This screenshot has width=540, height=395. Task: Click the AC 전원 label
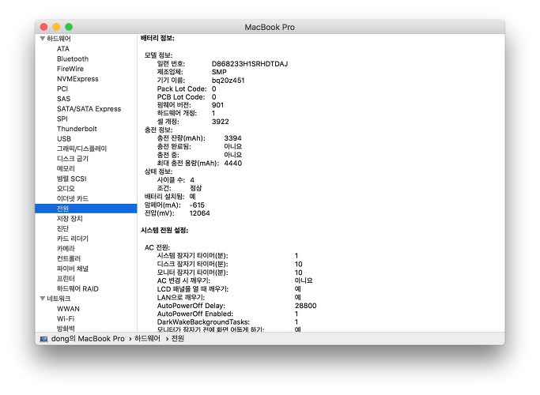pos(157,247)
